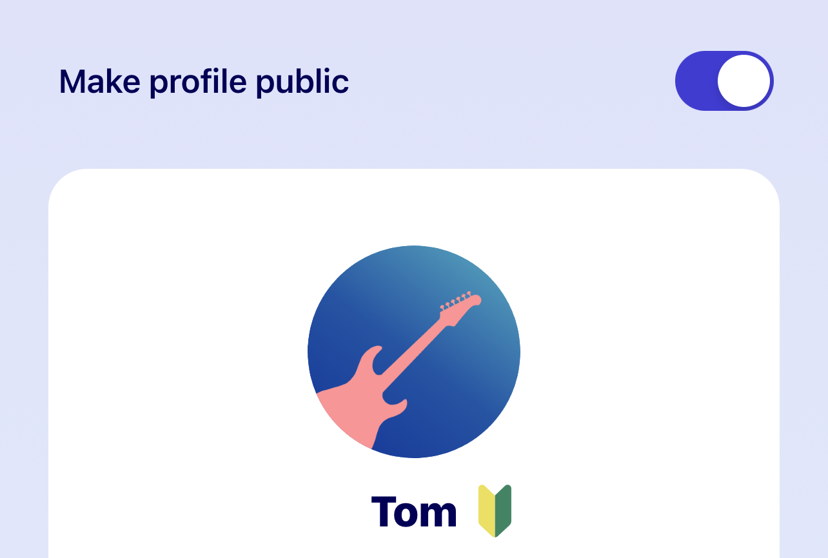The width and height of the screenshot is (828, 558).
Task: Open Tom's circular guitar avatar
Action: tap(414, 352)
